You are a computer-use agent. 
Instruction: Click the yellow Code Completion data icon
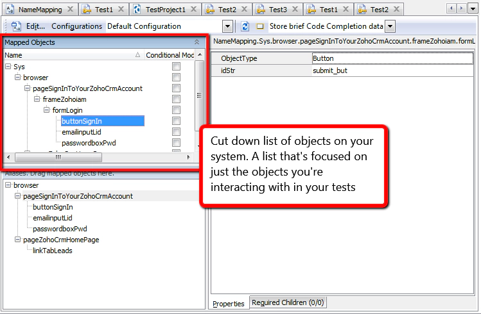coord(260,26)
